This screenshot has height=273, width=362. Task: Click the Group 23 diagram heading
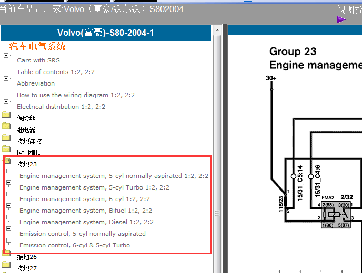[293, 51]
